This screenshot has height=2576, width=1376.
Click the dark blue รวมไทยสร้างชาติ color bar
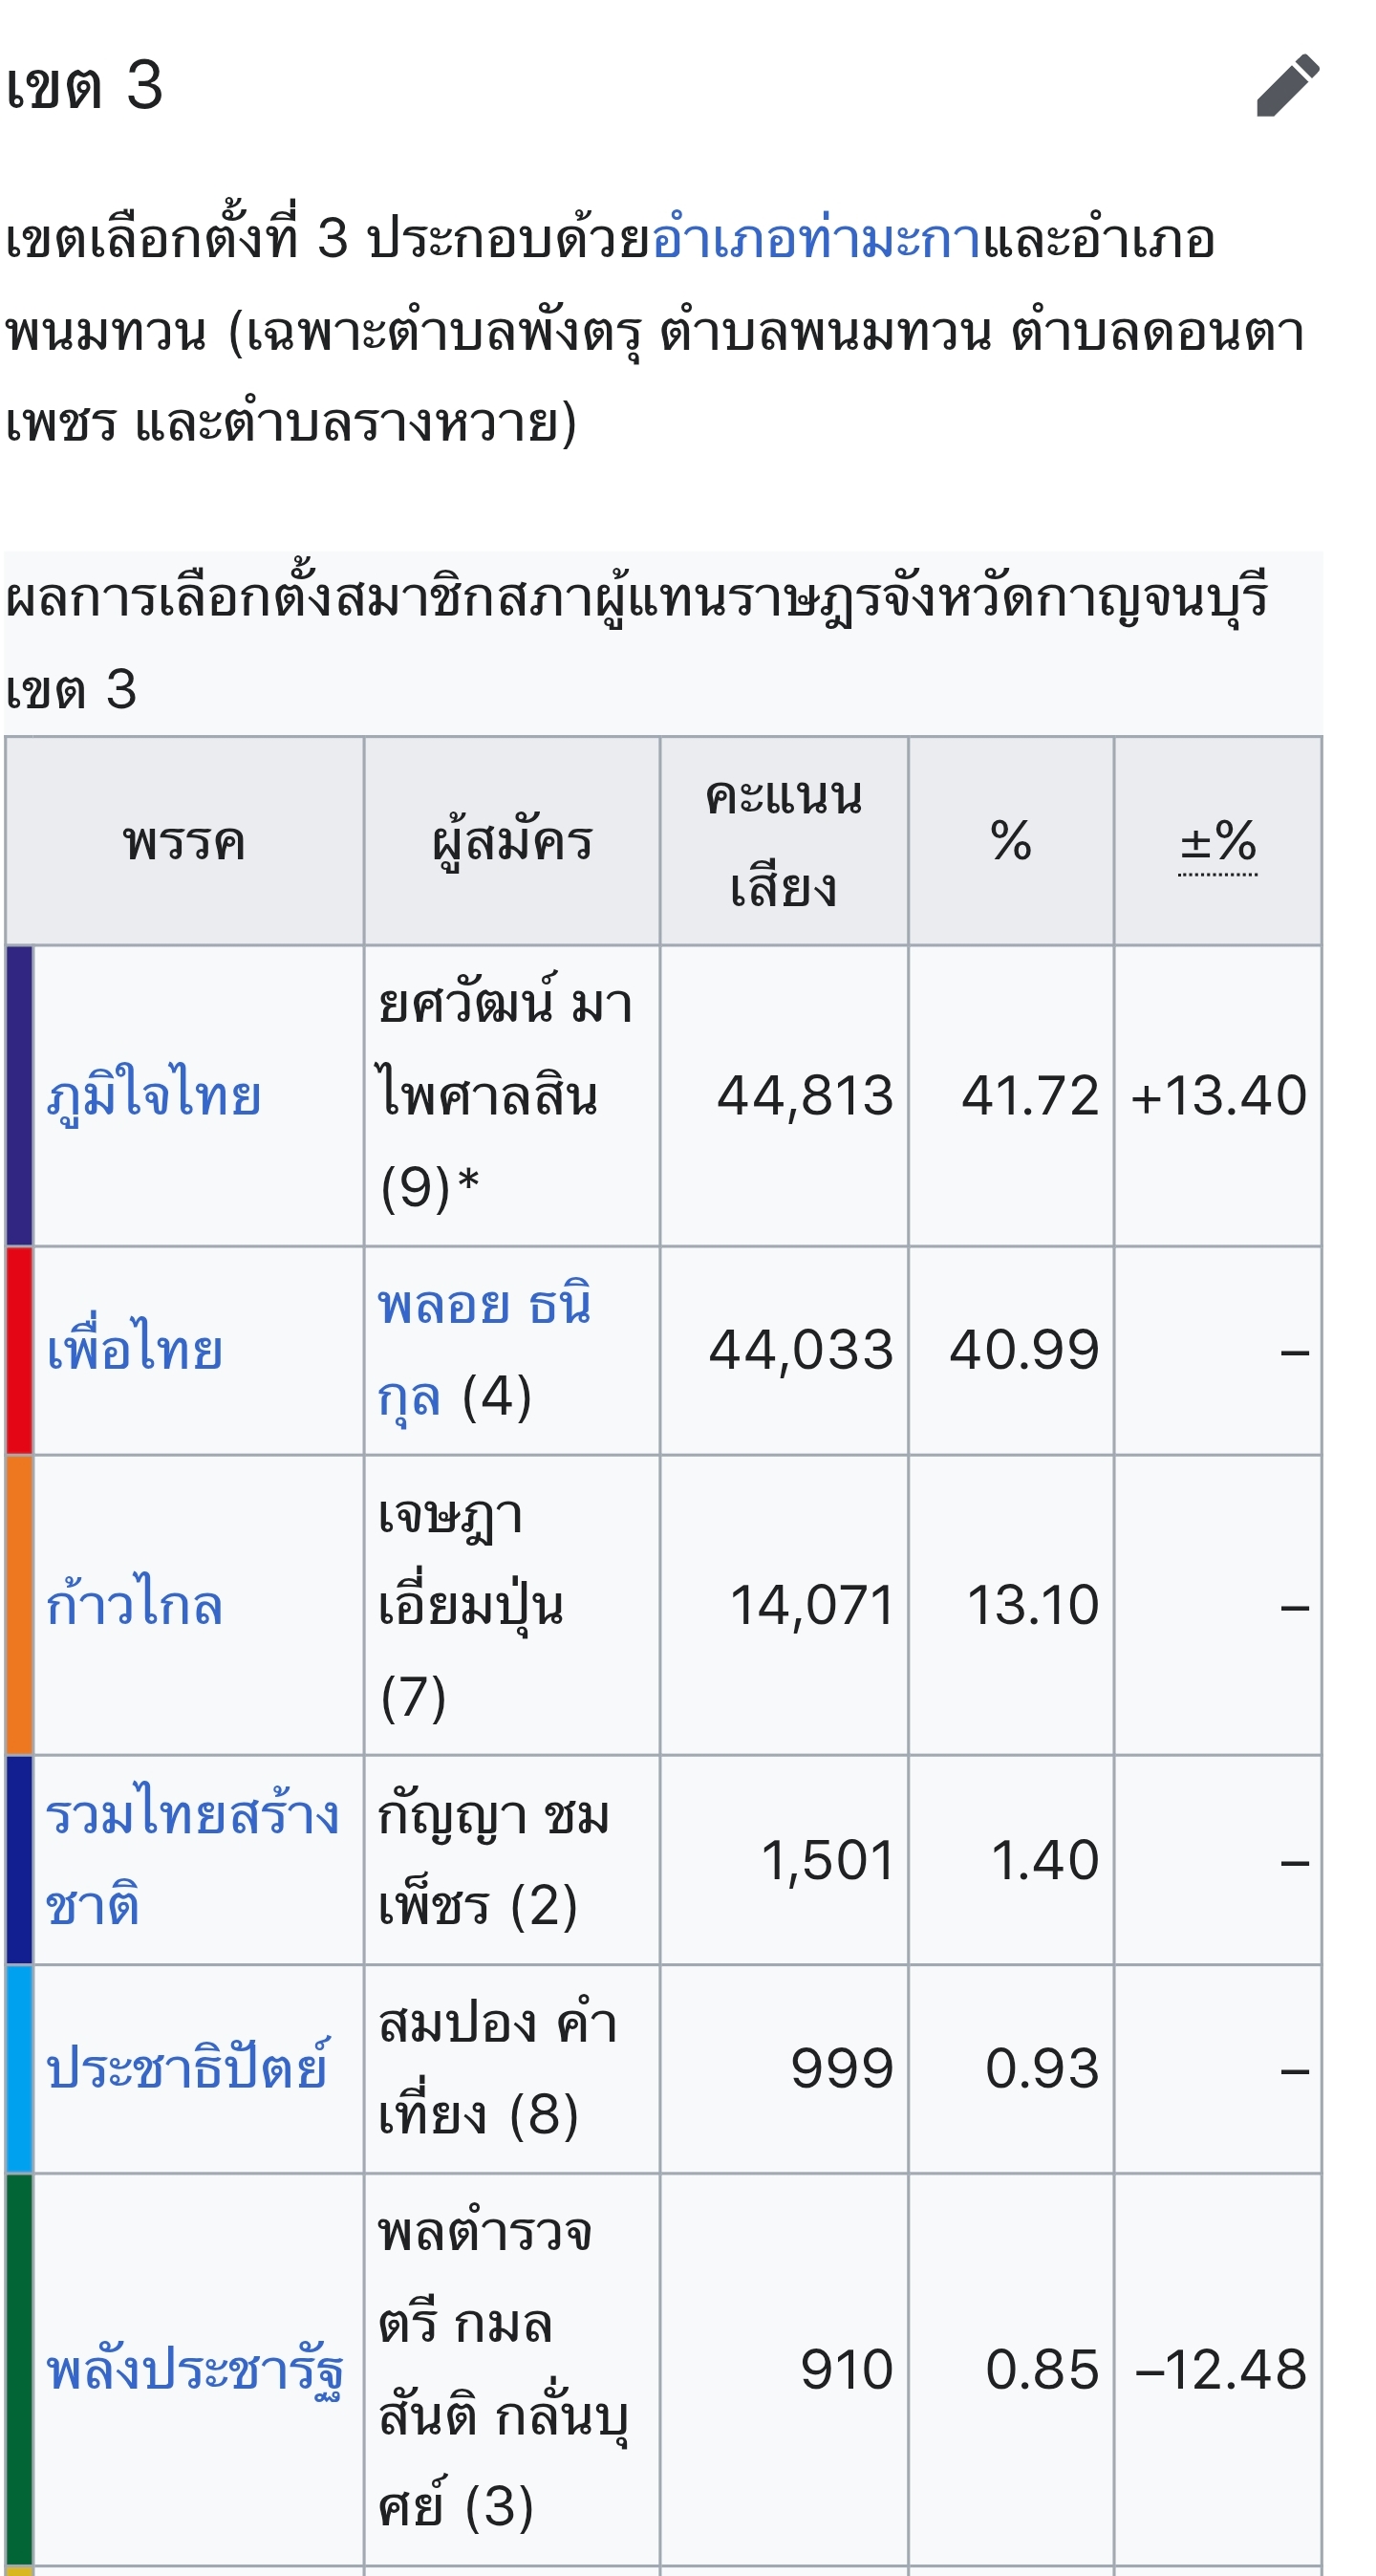(x=20, y=1860)
